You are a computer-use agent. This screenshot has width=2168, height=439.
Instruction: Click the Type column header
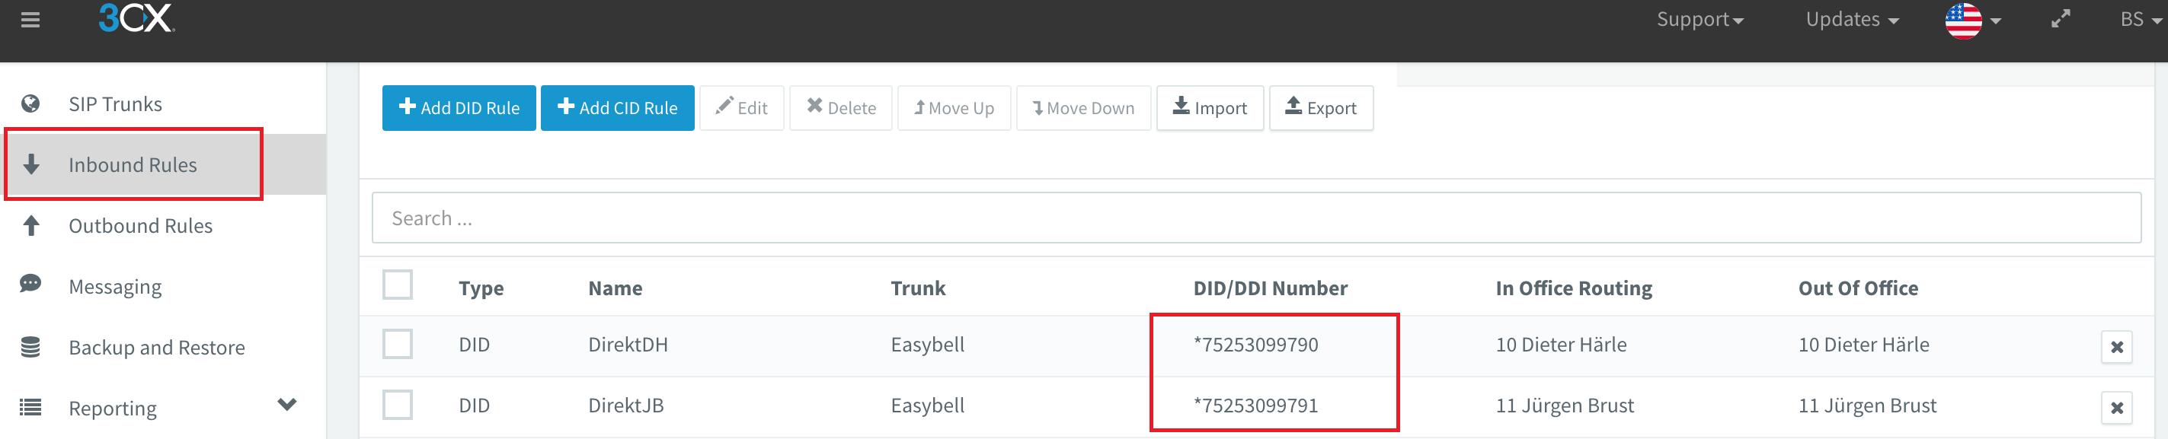[481, 288]
